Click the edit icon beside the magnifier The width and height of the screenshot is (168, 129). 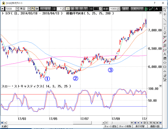(37, 9)
